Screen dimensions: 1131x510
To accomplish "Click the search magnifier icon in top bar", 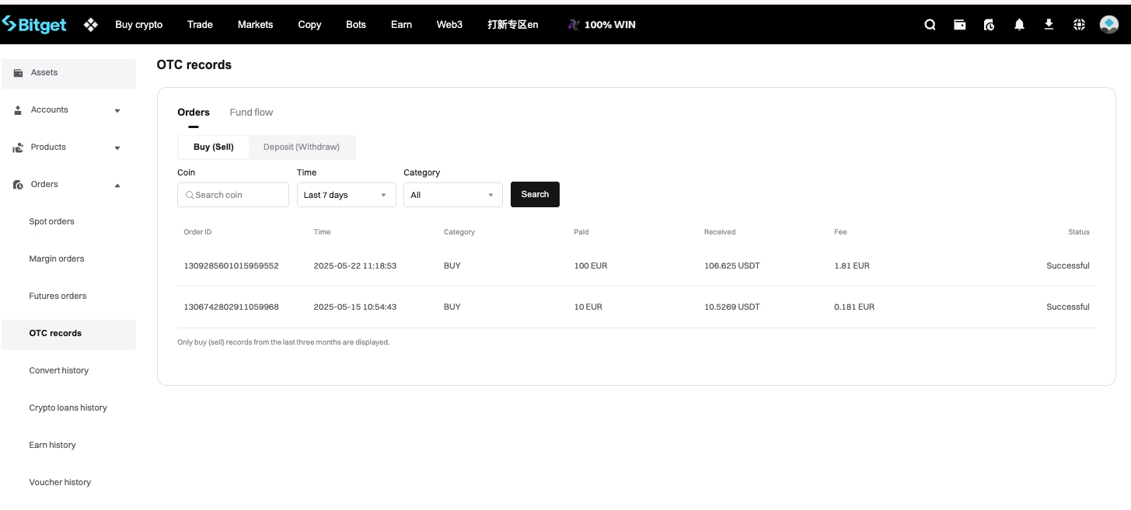I will [x=930, y=25].
